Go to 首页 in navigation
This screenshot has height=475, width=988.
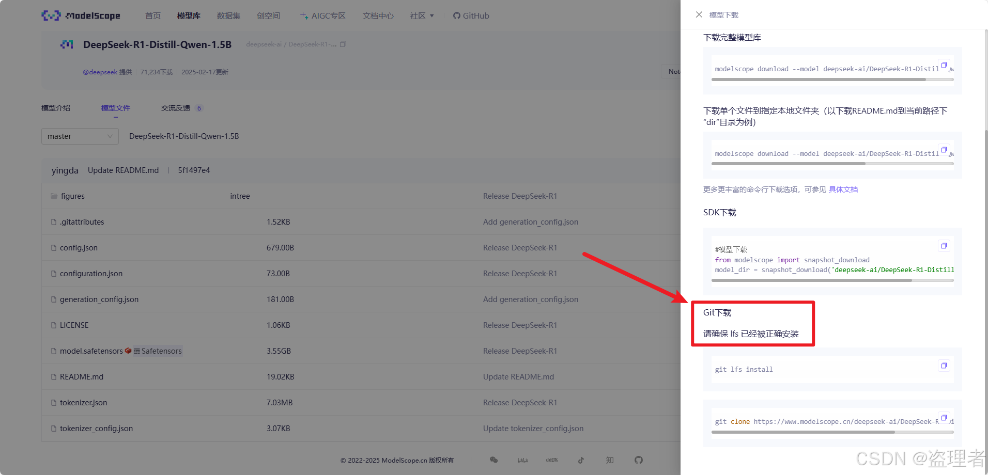coord(152,15)
